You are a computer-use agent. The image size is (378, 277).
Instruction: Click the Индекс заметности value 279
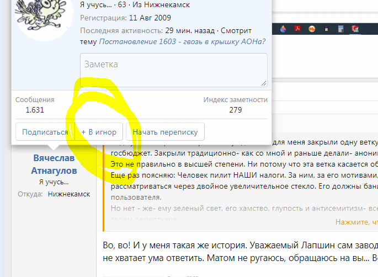click(236, 110)
